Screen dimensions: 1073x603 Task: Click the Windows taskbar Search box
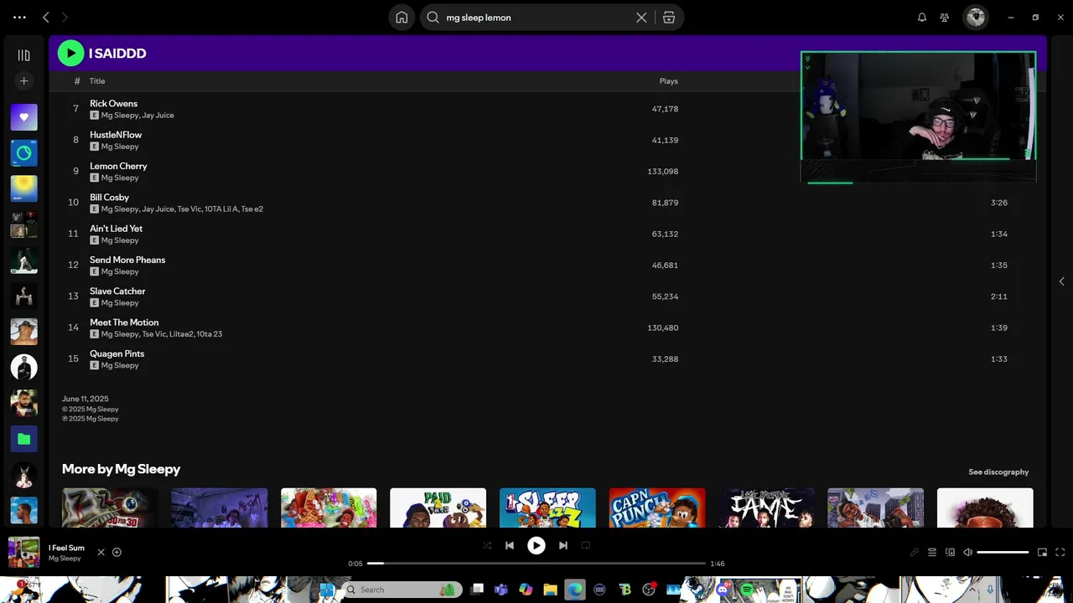point(403,590)
